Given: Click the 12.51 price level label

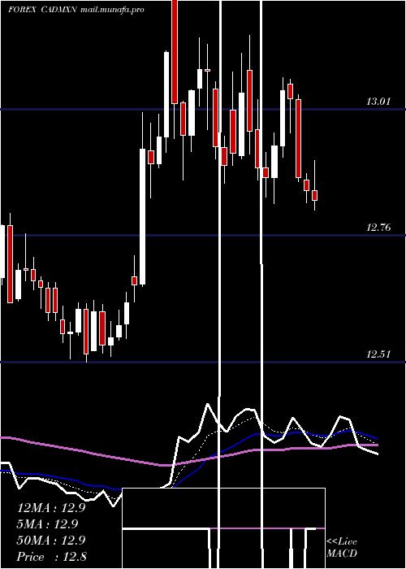Looking at the screenshot, I should click(x=378, y=354).
